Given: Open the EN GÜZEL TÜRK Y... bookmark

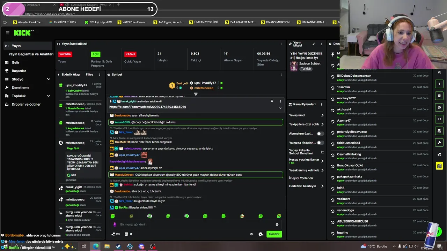Looking at the screenshot, I should click(64, 22).
